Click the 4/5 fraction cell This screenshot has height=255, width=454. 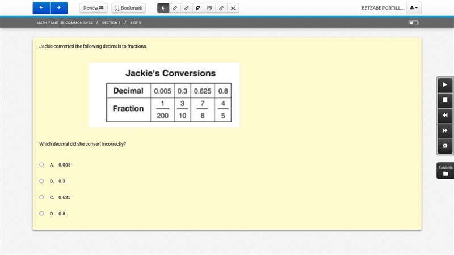point(223,109)
